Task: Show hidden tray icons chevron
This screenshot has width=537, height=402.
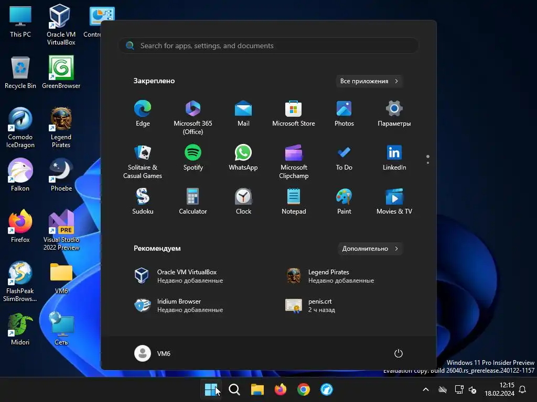Action: (x=426, y=389)
